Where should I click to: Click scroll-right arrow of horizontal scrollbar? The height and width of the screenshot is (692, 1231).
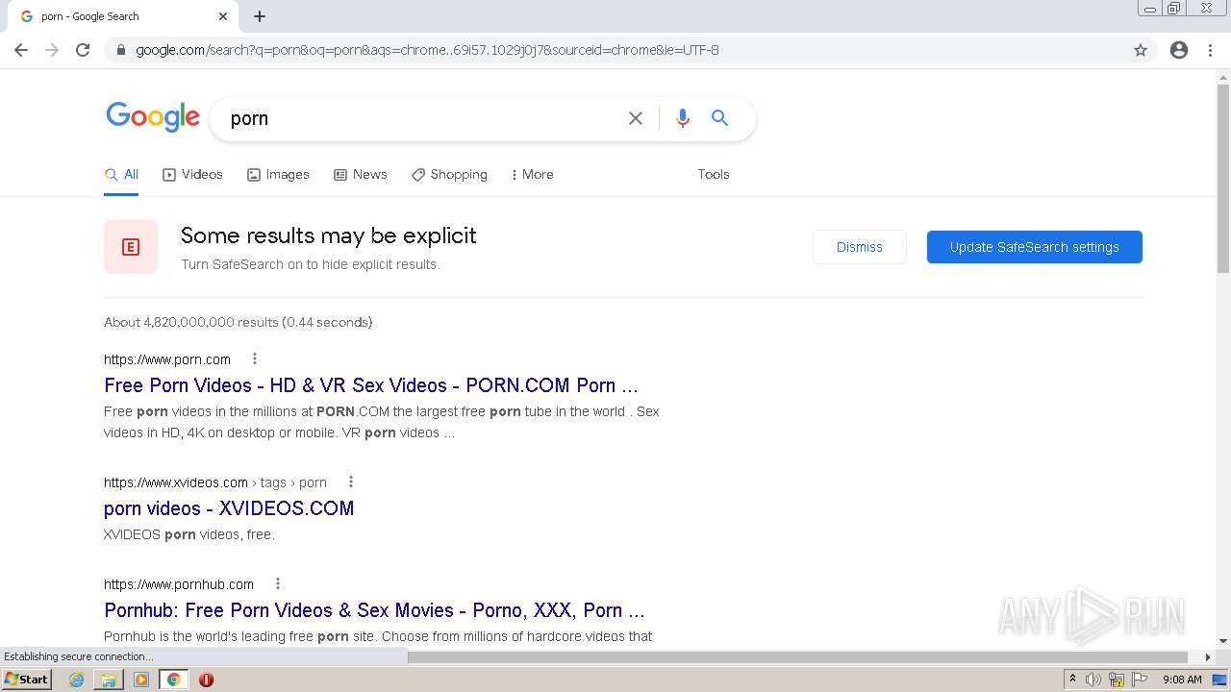click(x=1208, y=657)
